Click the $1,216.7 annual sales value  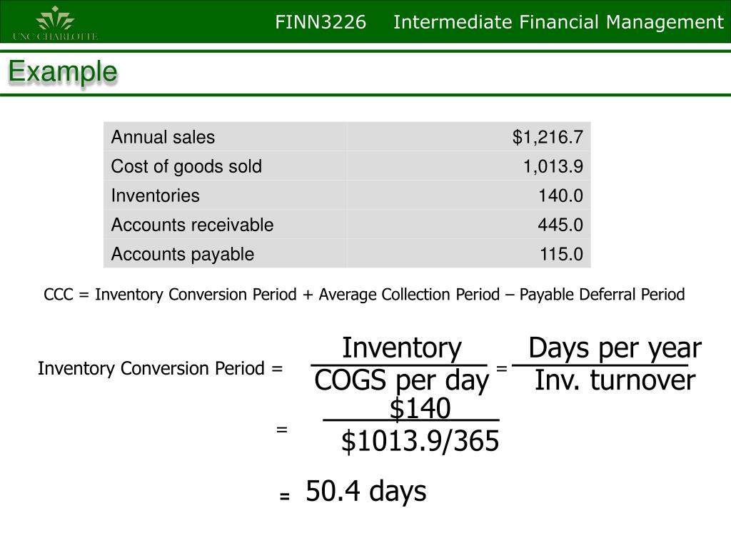click(x=548, y=138)
